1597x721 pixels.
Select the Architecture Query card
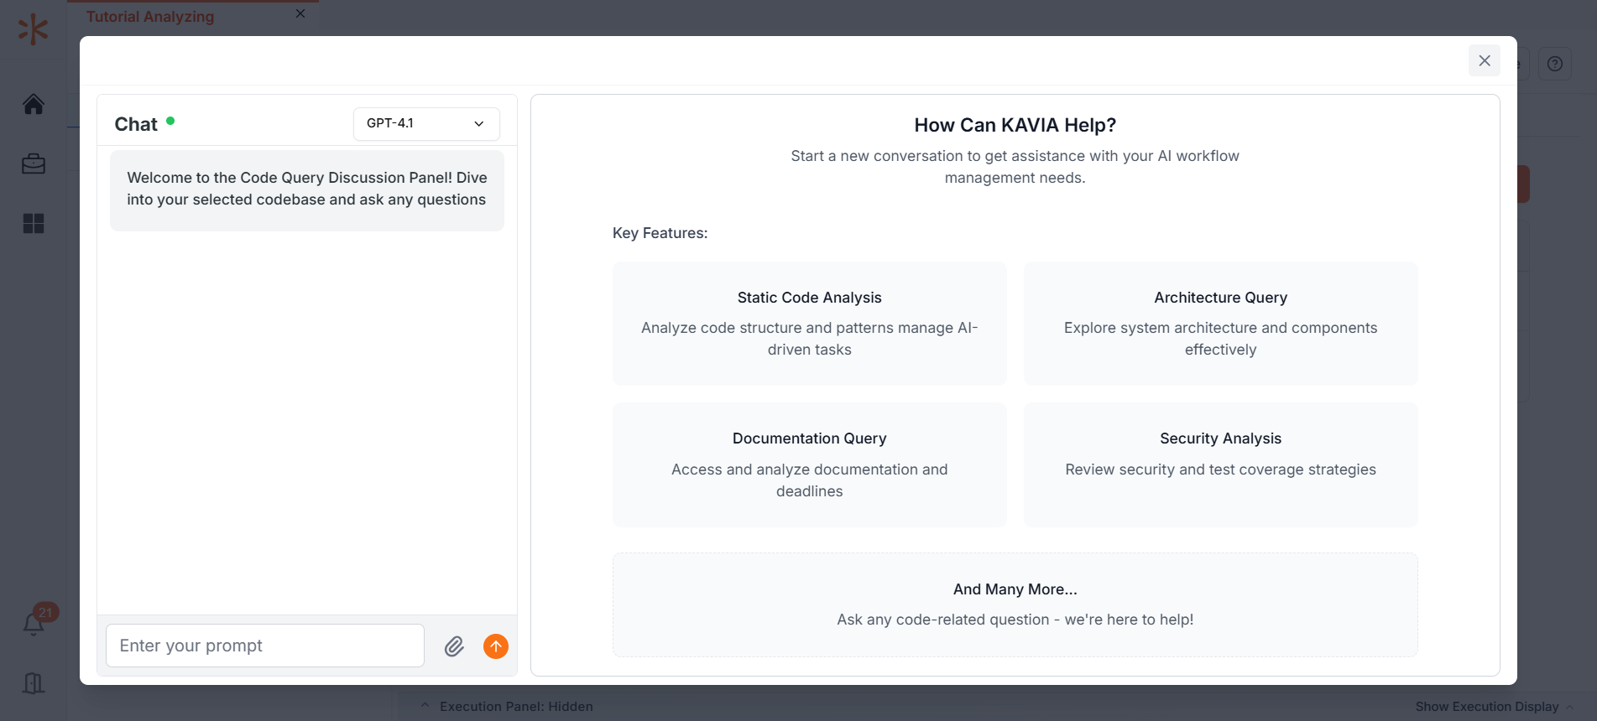pyautogui.click(x=1221, y=324)
